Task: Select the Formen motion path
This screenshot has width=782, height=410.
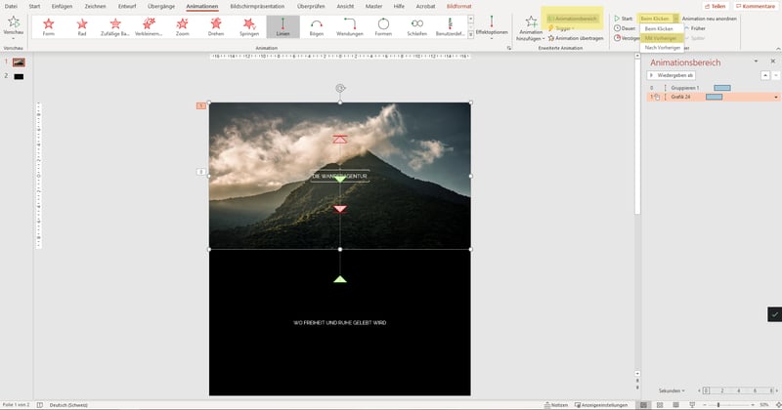Action: [x=383, y=26]
